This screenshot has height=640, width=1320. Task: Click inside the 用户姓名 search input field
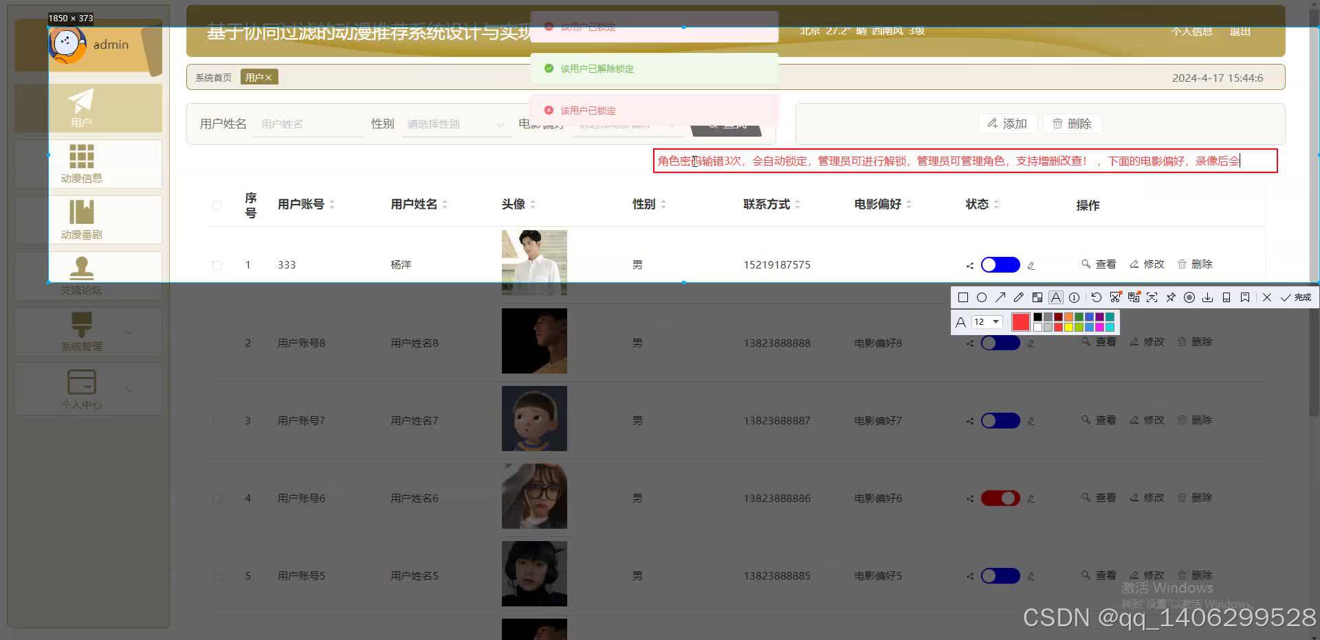pyautogui.click(x=308, y=124)
